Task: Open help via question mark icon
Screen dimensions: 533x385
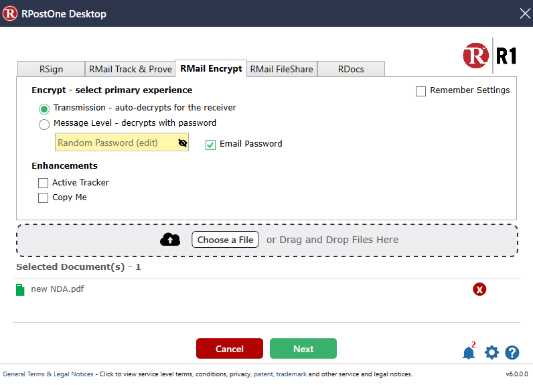Action: pyautogui.click(x=512, y=353)
